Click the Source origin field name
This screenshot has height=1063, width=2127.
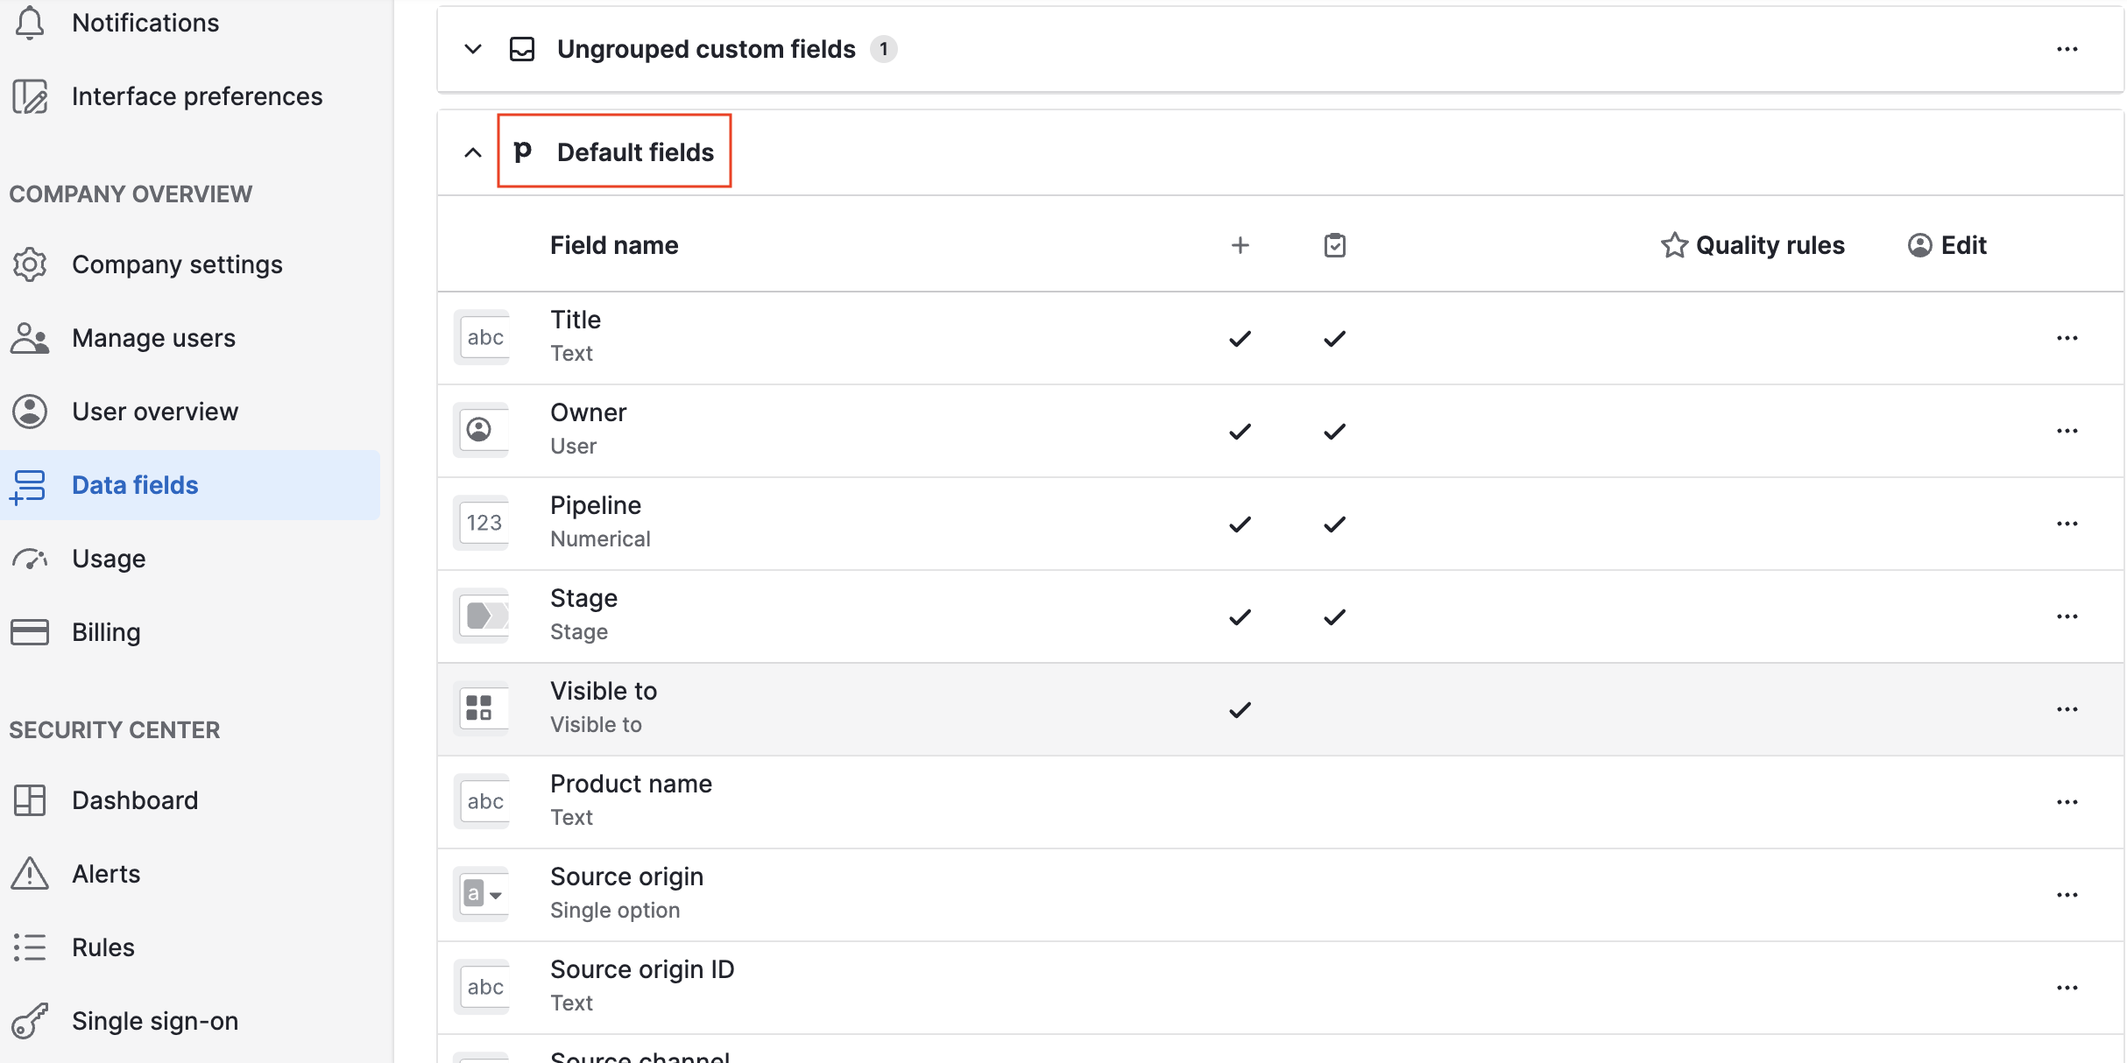click(626, 876)
